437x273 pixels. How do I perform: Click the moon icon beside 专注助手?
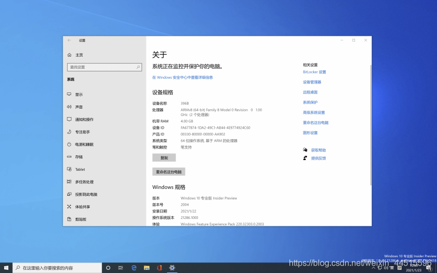click(x=69, y=132)
